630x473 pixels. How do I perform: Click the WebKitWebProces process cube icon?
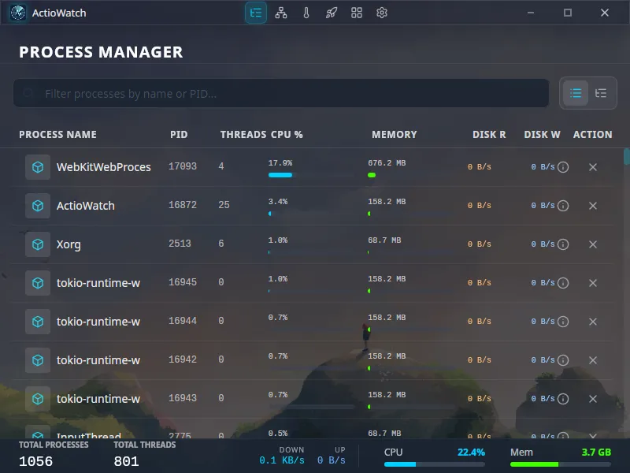37,167
